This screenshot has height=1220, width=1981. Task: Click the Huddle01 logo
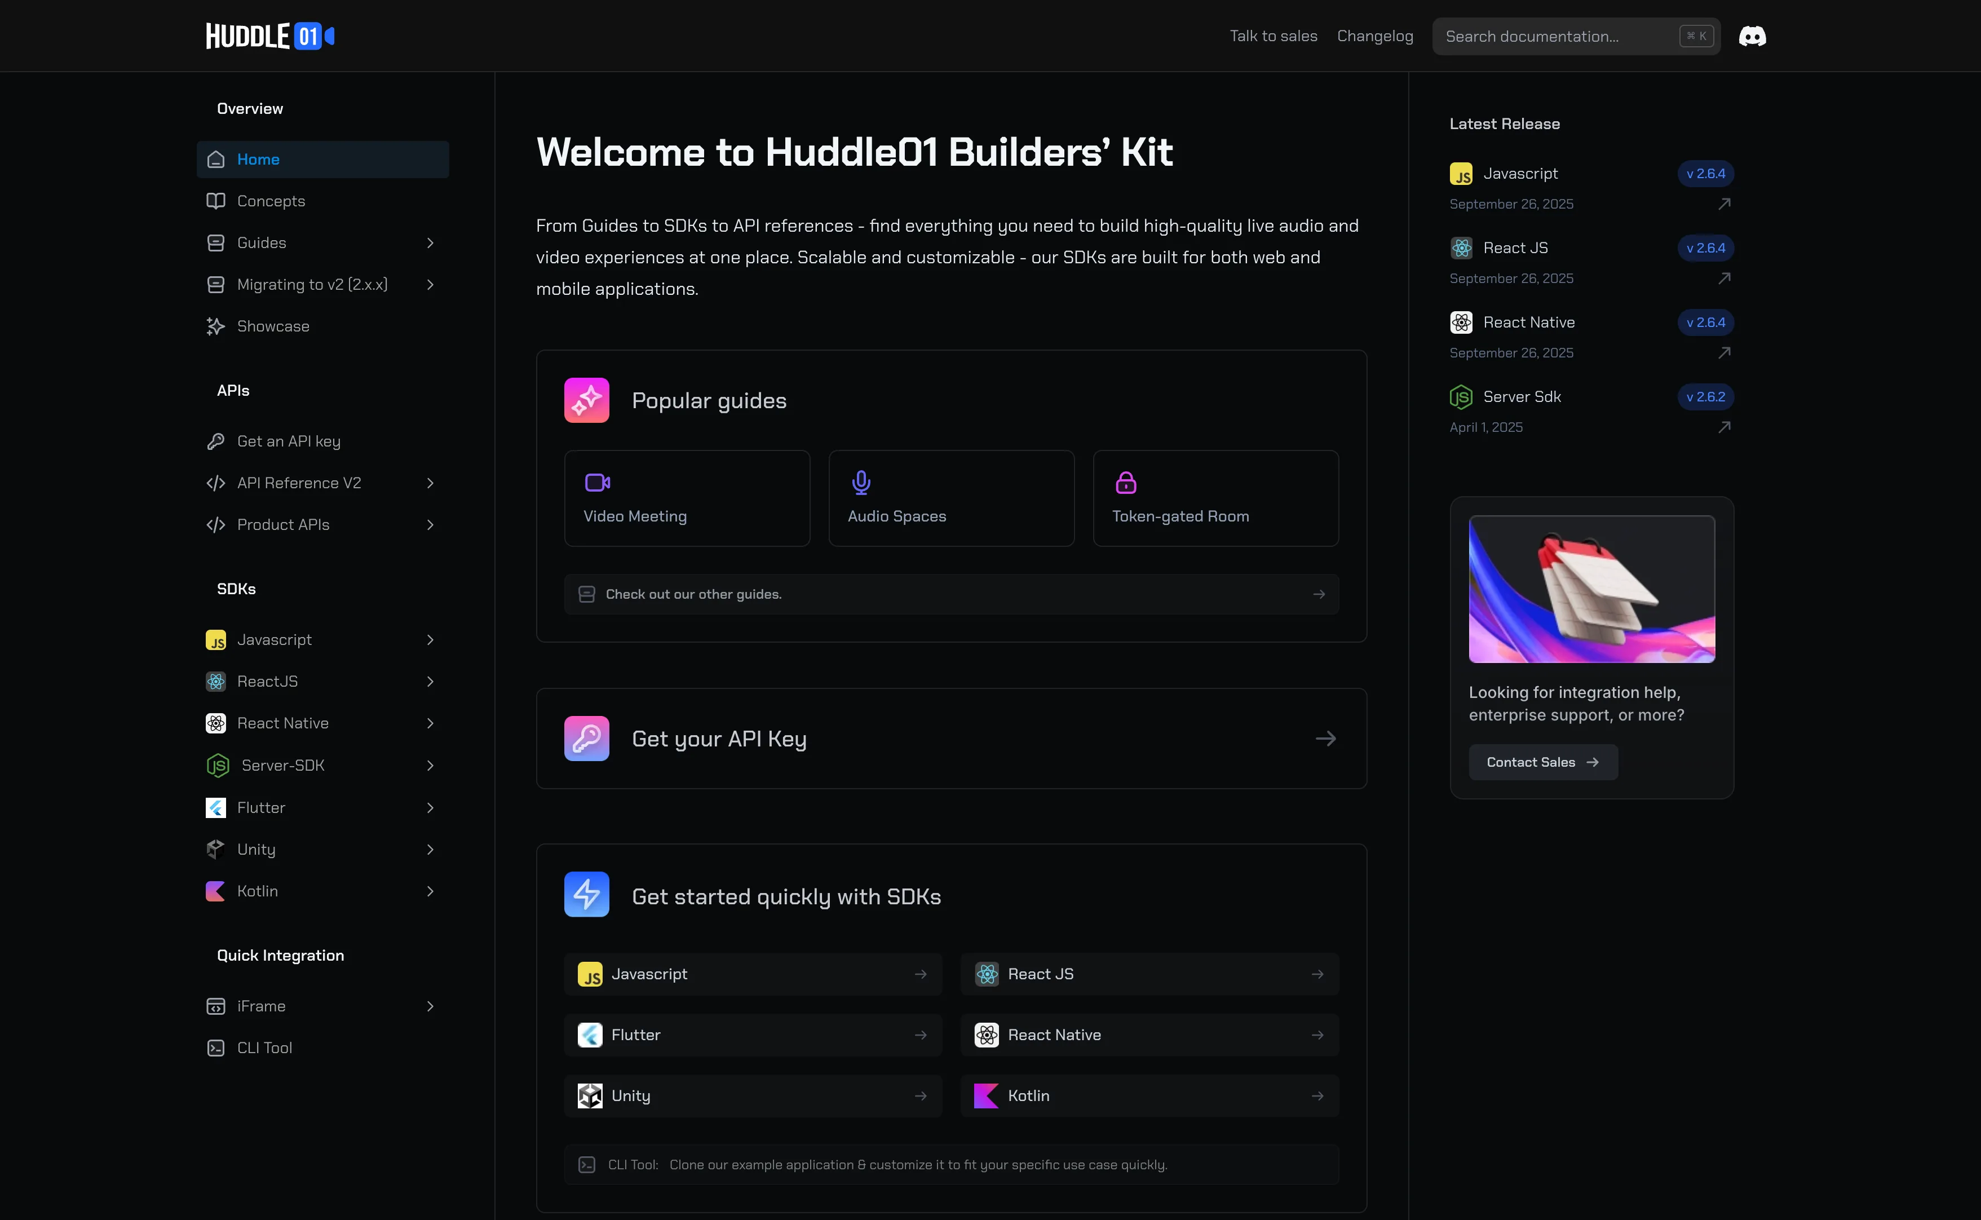point(270,36)
